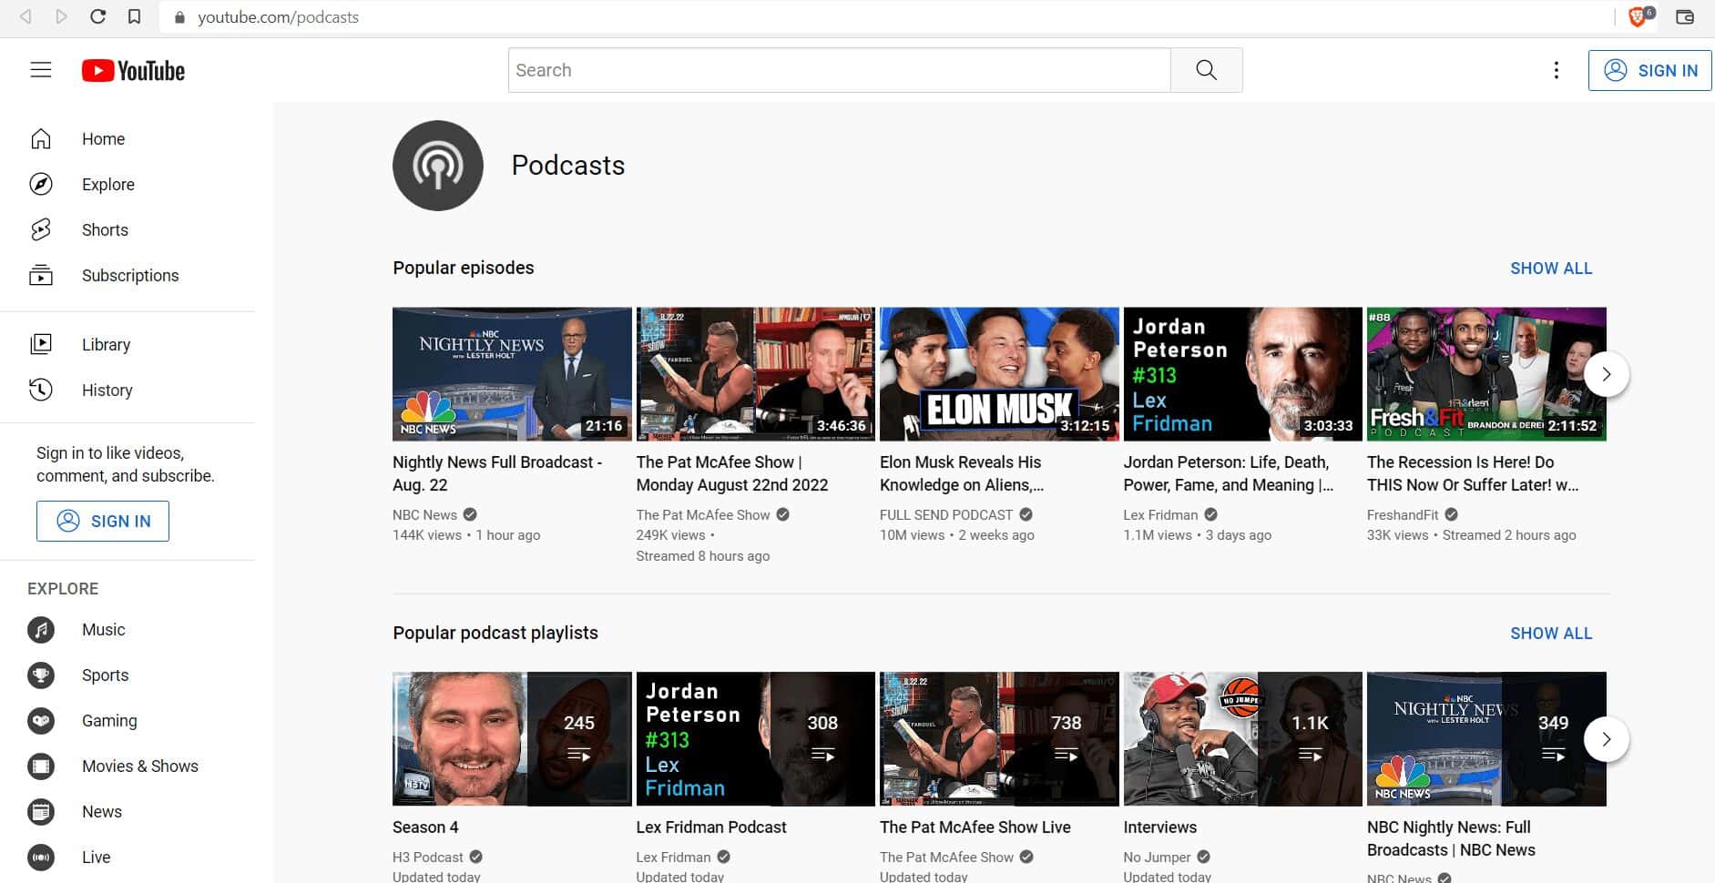Click SIGN IN in the top right
Viewport: 1715px width, 883px height.
1649,70
